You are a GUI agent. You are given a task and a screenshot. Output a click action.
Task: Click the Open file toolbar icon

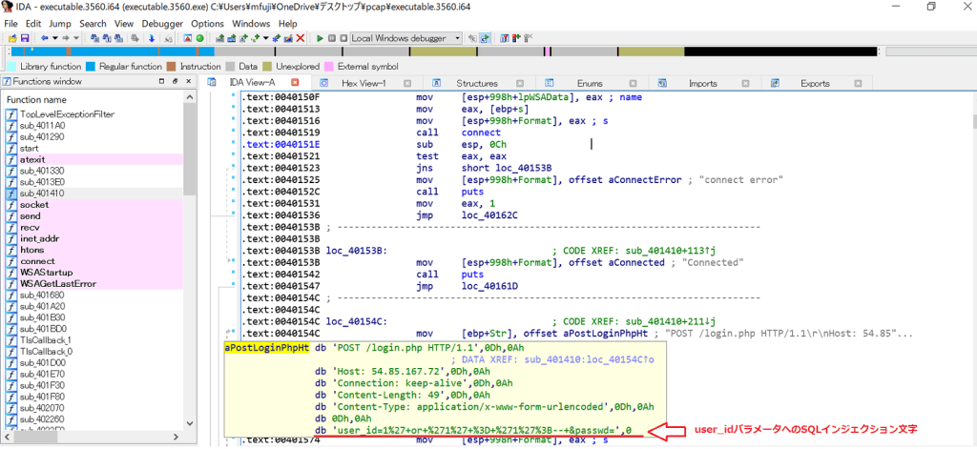(11, 38)
